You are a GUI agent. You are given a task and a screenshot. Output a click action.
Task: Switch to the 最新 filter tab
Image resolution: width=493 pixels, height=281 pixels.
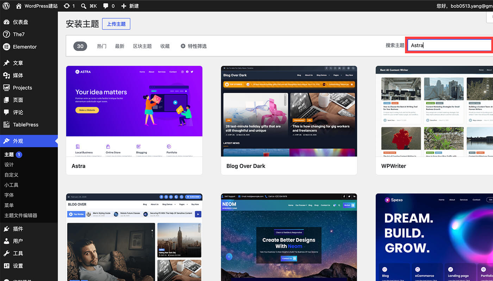click(x=120, y=46)
